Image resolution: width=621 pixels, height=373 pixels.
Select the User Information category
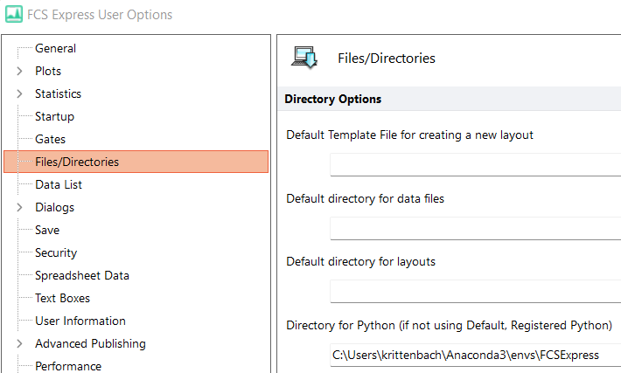tap(80, 321)
